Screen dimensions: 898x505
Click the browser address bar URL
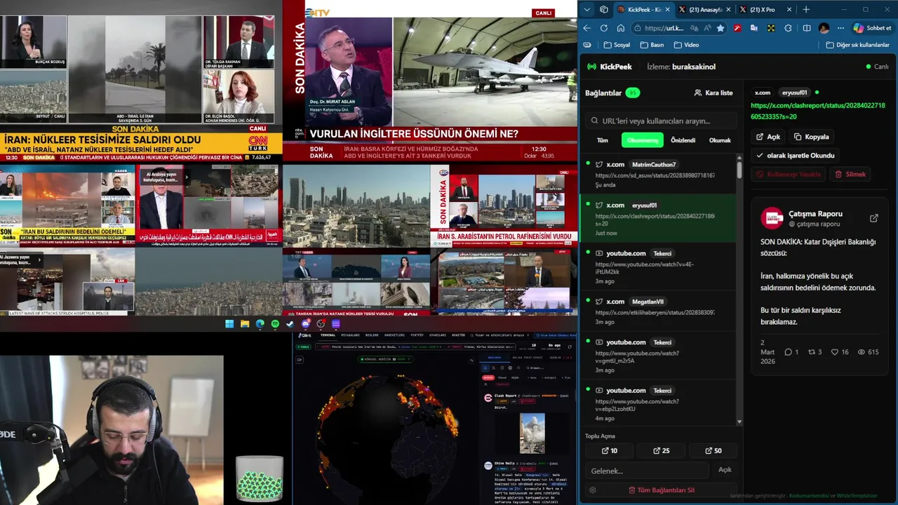pos(663,28)
